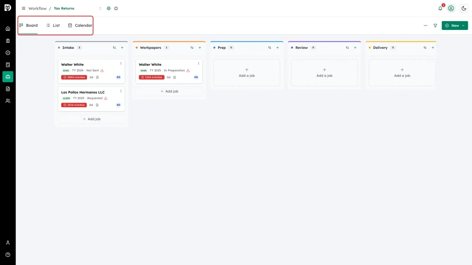The height and width of the screenshot is (265, 472).
Task: Open menu for Walter White TY 2025 card
Action: coord(199,63)
